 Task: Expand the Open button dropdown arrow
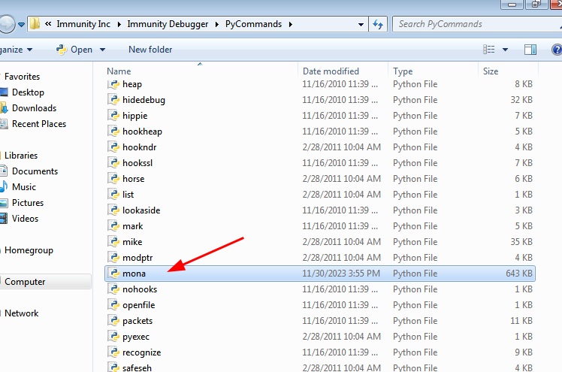coord(102,50)
